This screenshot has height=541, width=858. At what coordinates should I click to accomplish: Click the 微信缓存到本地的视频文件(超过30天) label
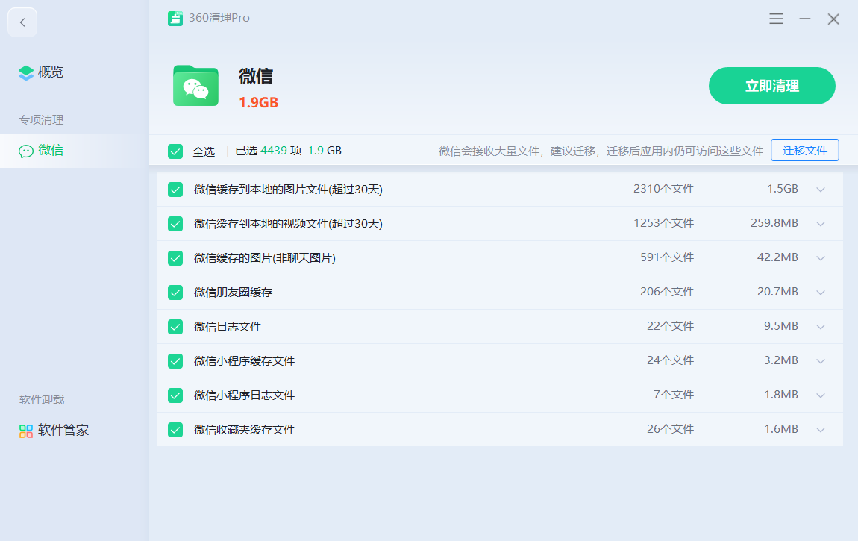pos(289,224)
